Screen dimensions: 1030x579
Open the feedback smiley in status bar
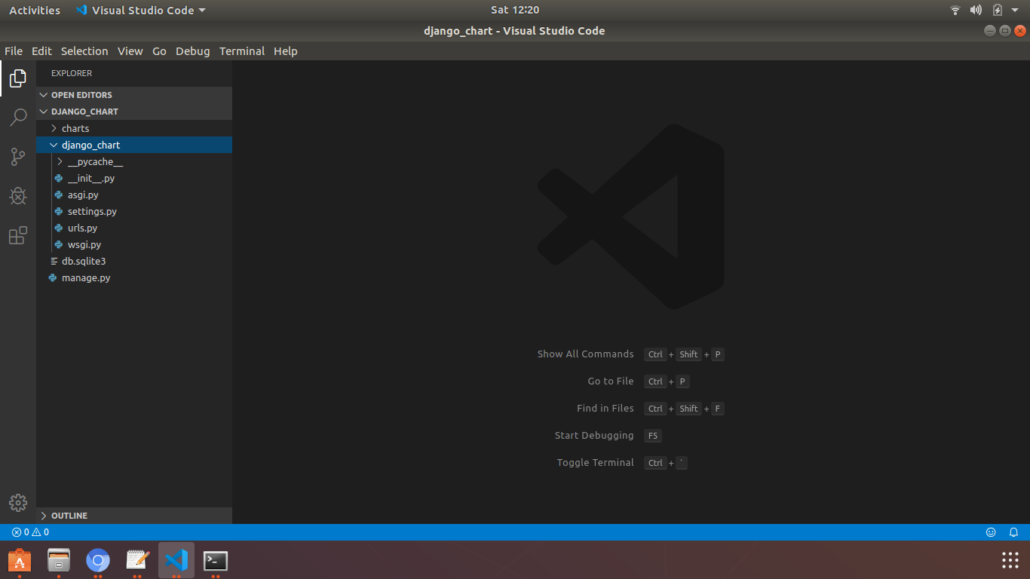[991, 532]
